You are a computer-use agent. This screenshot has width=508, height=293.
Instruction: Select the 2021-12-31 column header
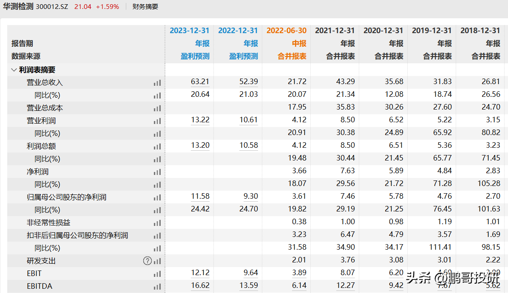tap(335, 31)
